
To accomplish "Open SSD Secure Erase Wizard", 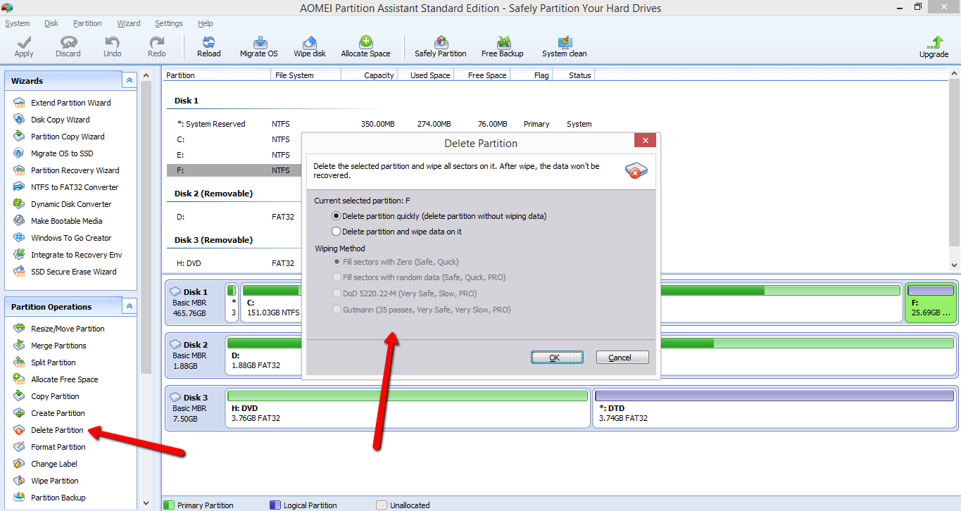I will [65, 272].
